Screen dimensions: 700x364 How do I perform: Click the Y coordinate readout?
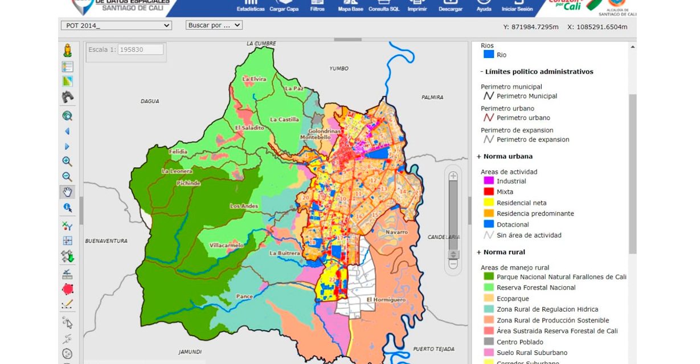tap(531, 27)
